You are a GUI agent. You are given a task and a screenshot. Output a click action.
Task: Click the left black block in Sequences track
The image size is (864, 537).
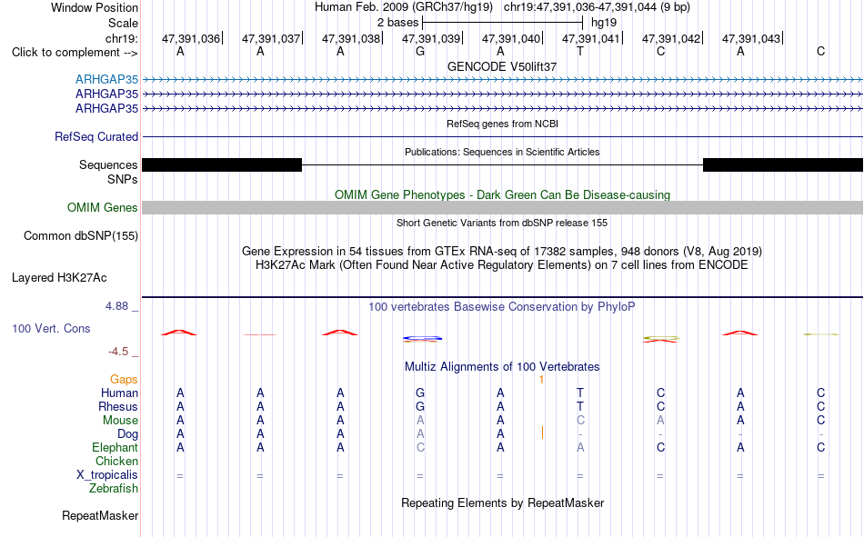222,164
